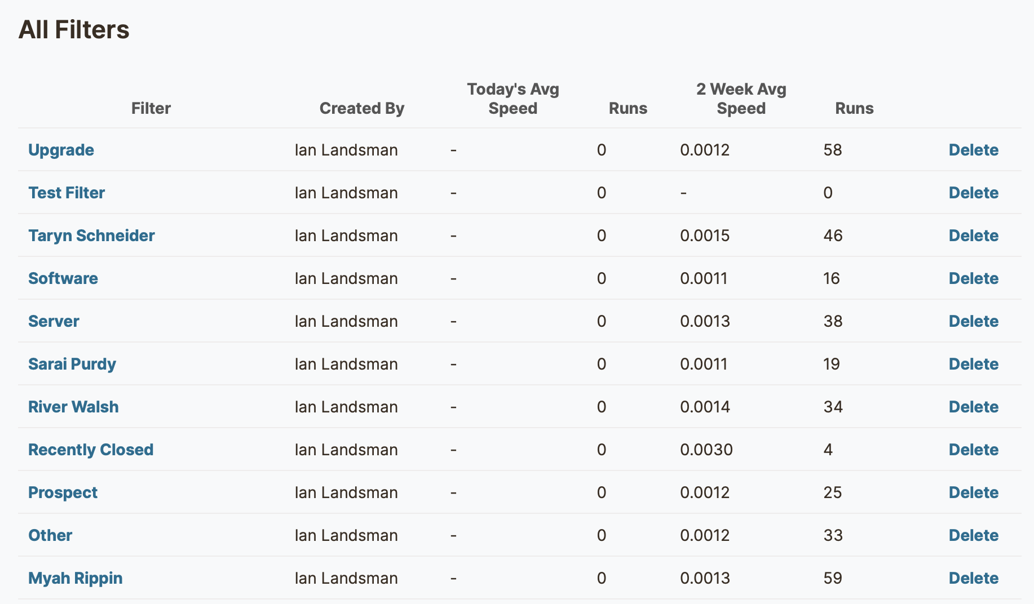Delete the Test Filter row

(974, 193)
